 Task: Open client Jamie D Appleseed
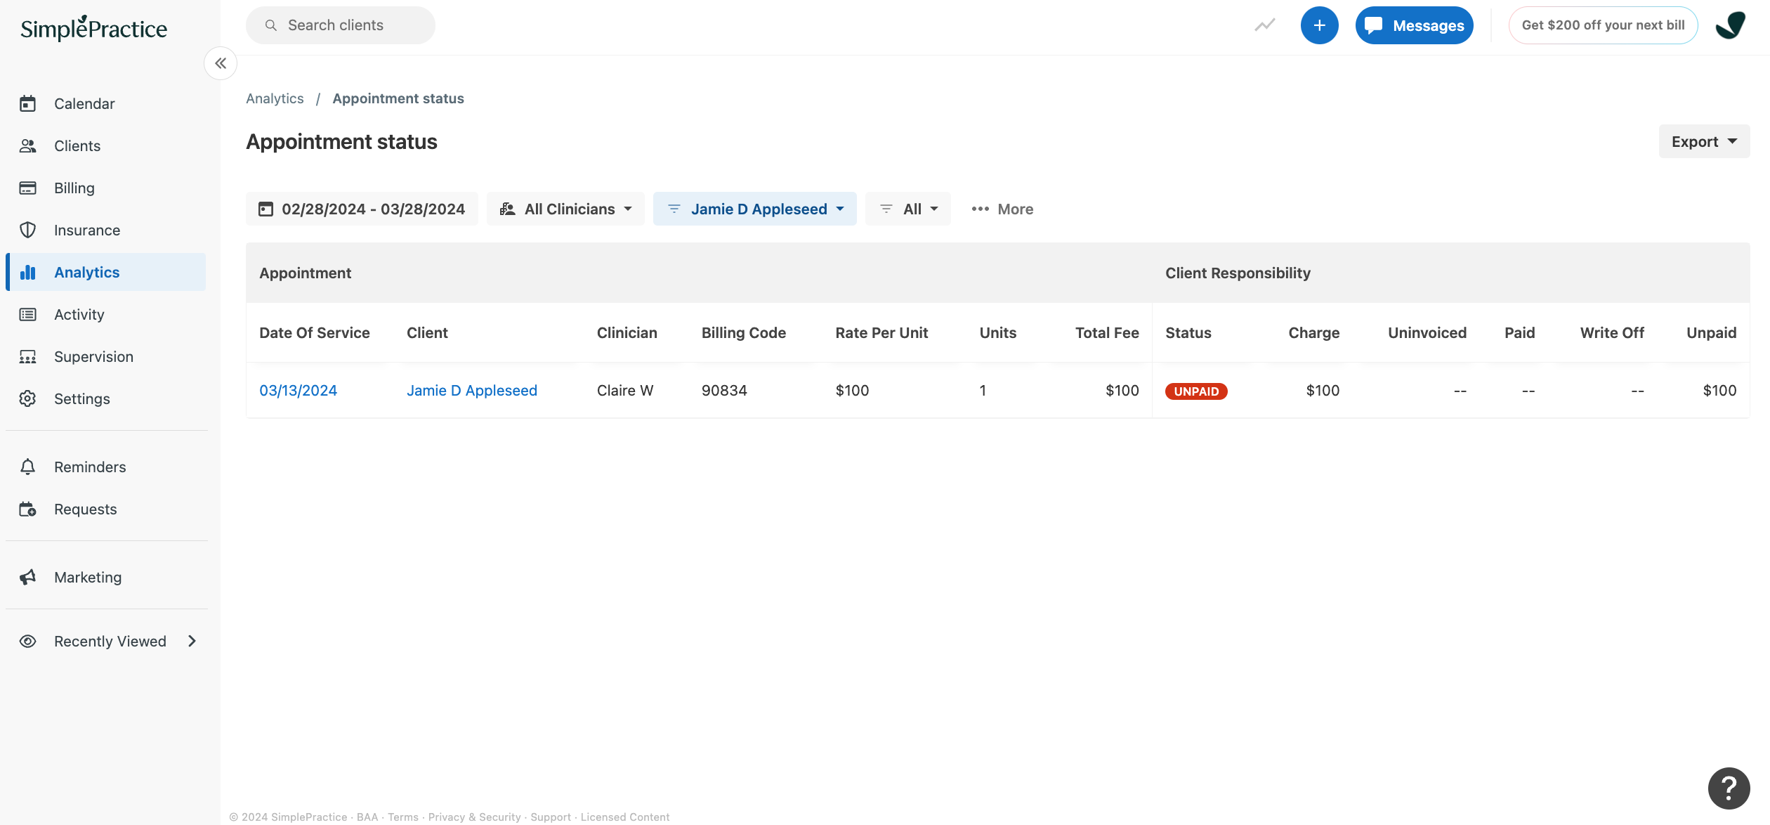[472, 390]
